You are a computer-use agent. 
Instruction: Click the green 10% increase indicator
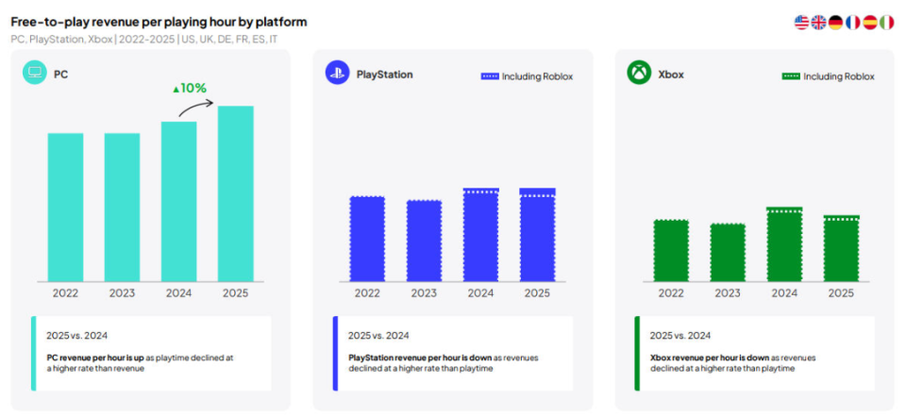pyautogui.click(x=189, y=89)
